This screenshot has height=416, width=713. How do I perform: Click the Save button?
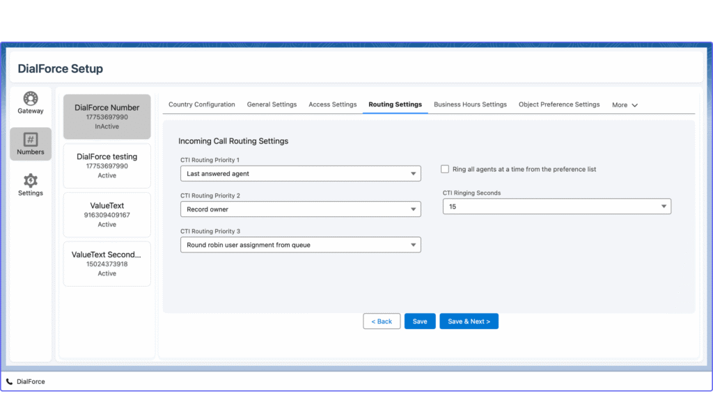420,321
